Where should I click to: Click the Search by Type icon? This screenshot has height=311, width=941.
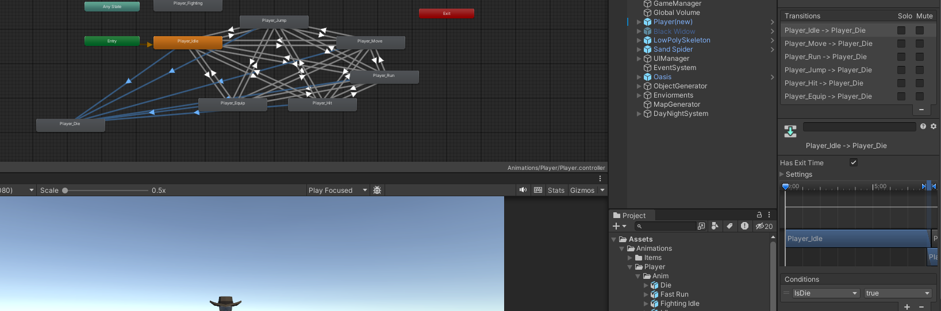tap(715, 226)
